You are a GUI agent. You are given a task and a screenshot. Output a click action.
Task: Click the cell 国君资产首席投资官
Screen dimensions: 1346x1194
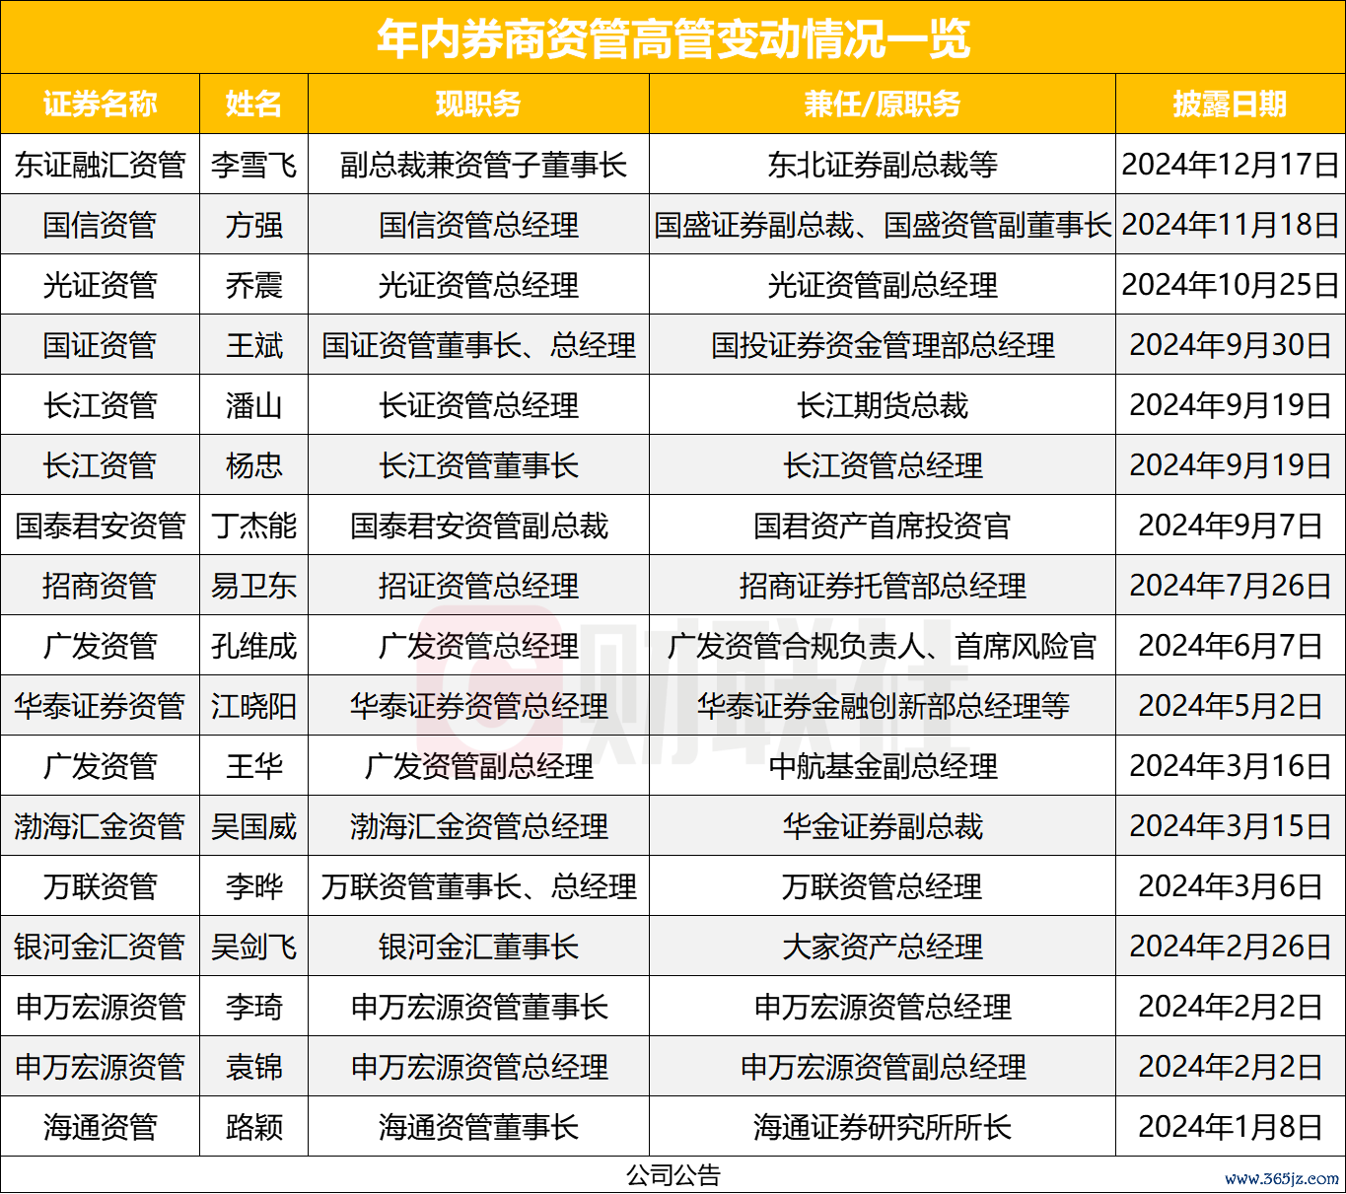883,526
